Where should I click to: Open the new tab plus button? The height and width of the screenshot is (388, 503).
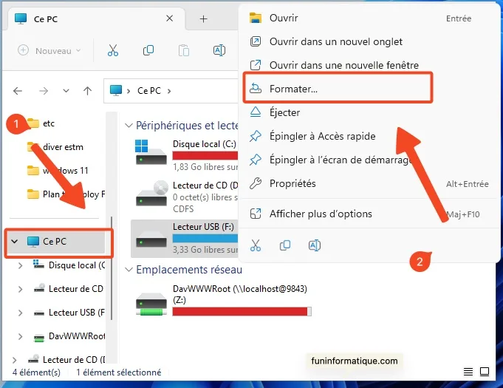[x=203, y=19]
